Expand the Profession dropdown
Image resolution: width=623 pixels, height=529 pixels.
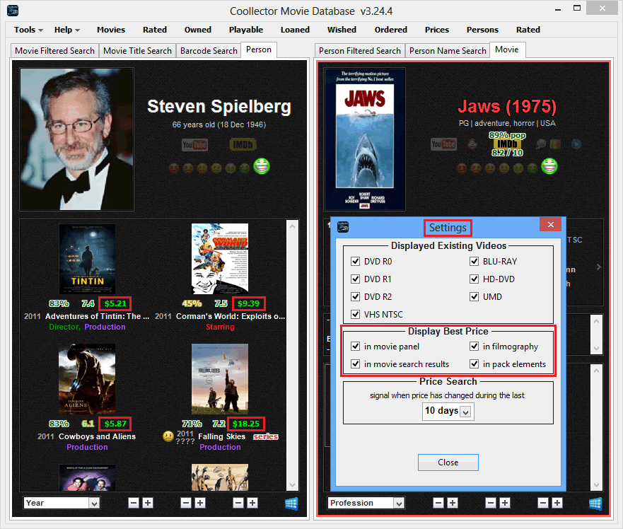[399, 503]
